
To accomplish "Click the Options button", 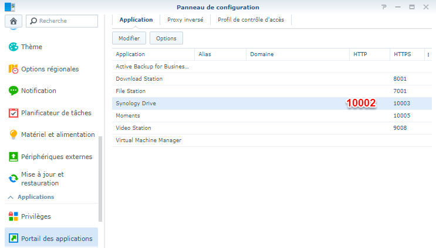I will pos(166,38).
